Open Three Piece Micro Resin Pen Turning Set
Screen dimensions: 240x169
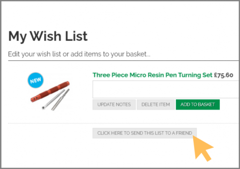click(x=153, y=75)
